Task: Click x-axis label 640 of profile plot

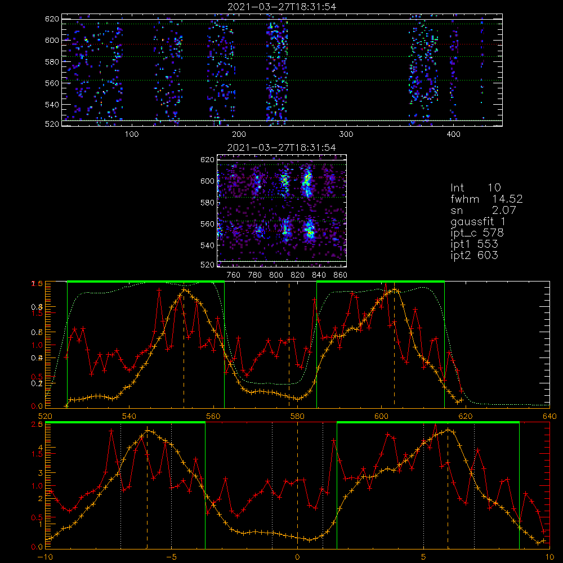Action: tap(549, 416)
